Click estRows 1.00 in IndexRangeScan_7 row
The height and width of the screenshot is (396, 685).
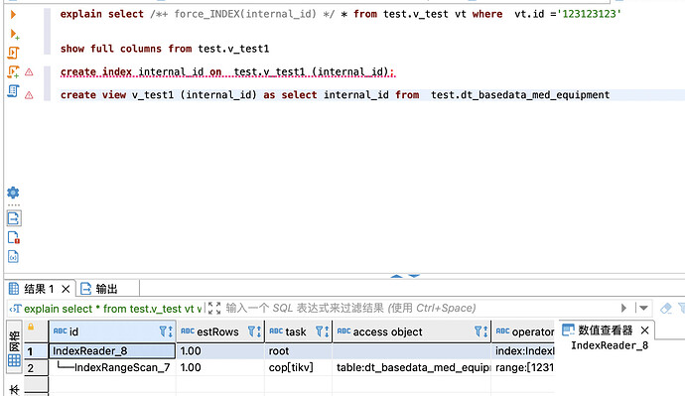[220, 367]
